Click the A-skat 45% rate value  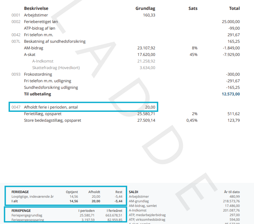[x=193, y=55]
